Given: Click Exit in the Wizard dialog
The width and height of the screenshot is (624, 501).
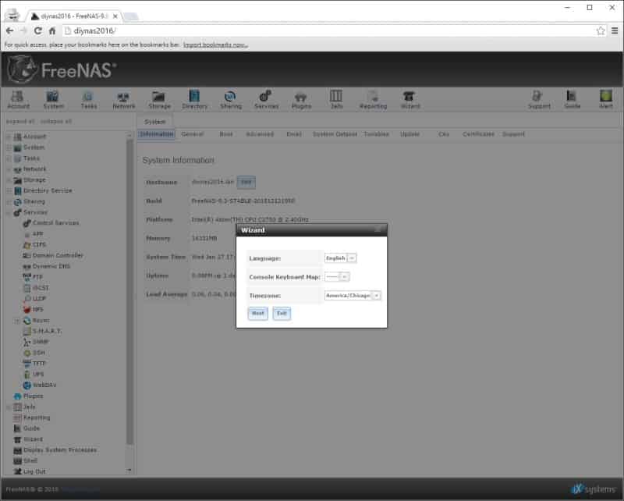Looking at the screenshot, I should click(x=282, y=314).
